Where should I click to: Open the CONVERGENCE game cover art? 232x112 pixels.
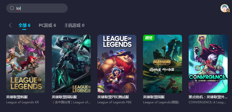click(x=208, y=64)
